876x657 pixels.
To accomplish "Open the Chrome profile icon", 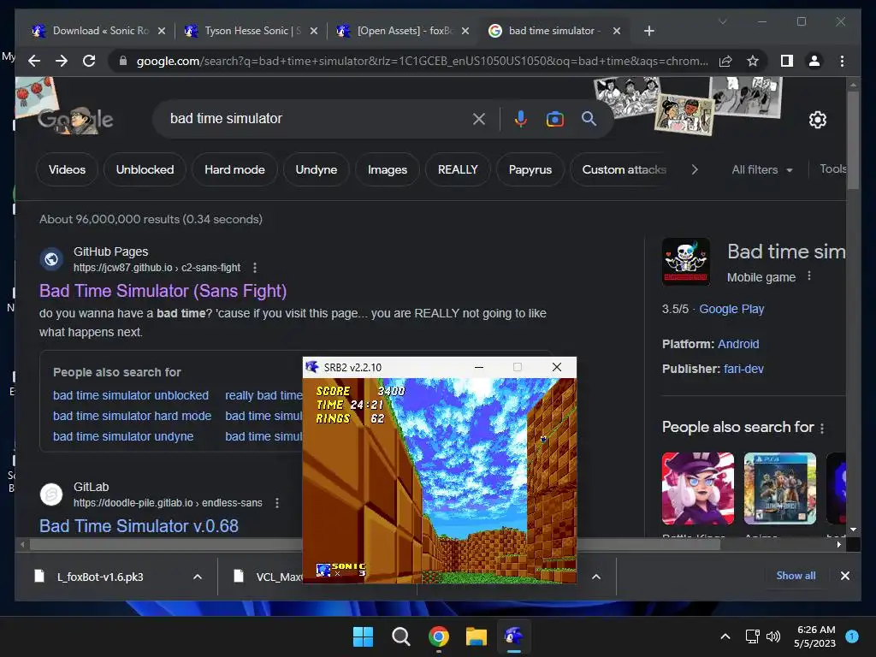I will click(x=814, y=61).
